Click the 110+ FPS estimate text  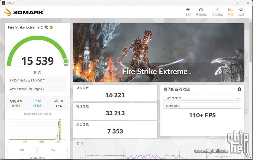coord(202,115)
